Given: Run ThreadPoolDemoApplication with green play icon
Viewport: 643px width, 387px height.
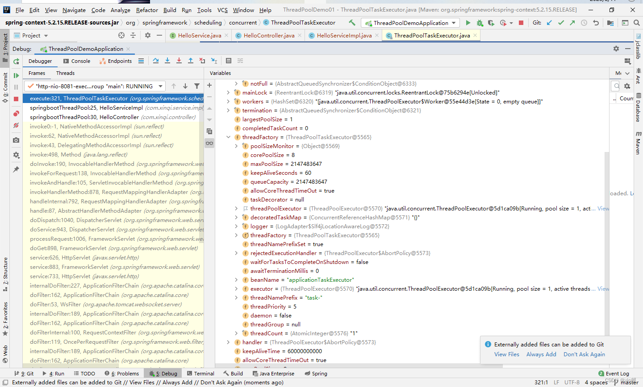Looking at the screenshot, I should pos(468,23).
